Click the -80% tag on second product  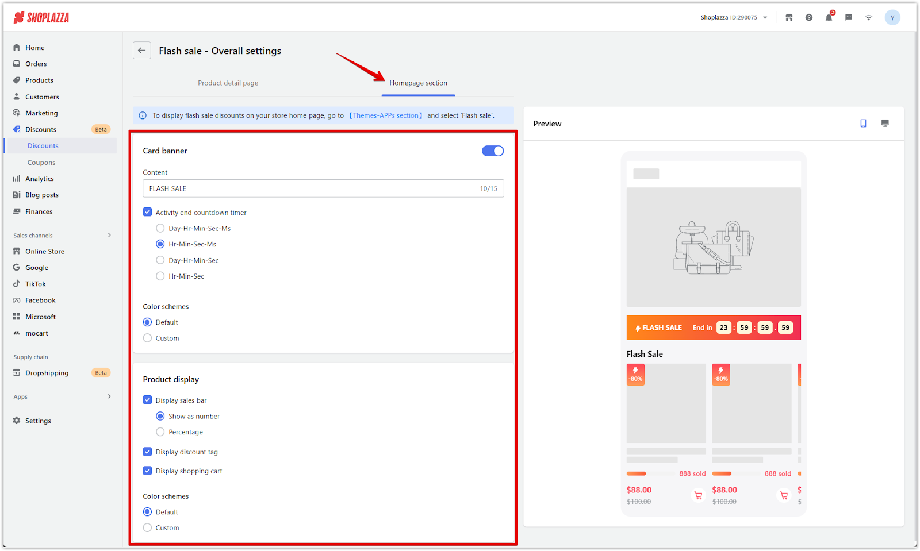coord(721,375)
